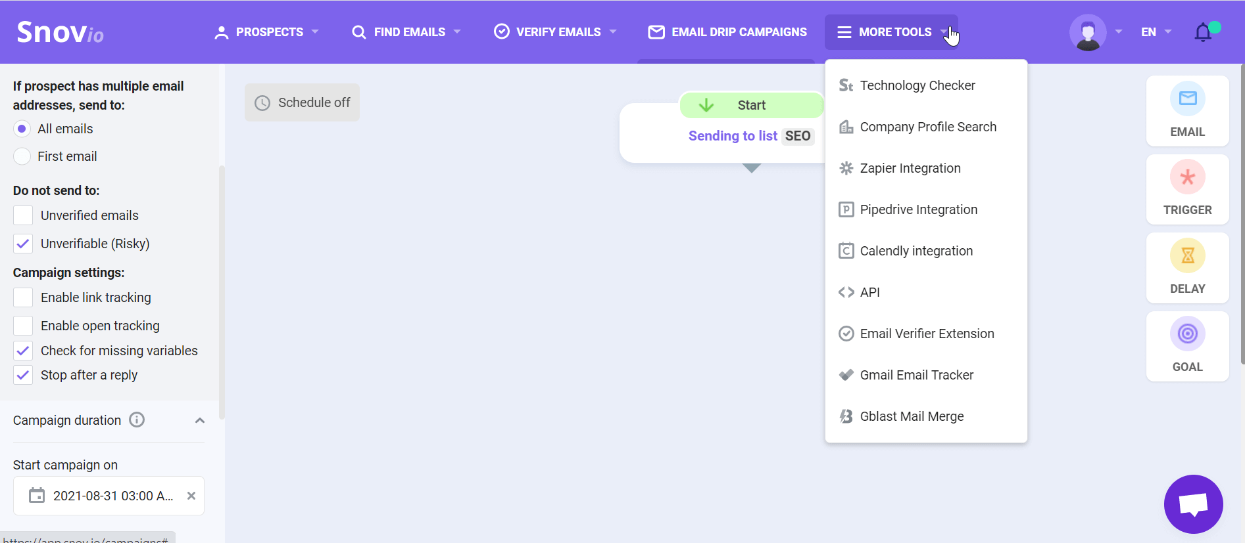Add an Email element from the sidebar
Viewport: 1245px width, 543px height.
1187,110
